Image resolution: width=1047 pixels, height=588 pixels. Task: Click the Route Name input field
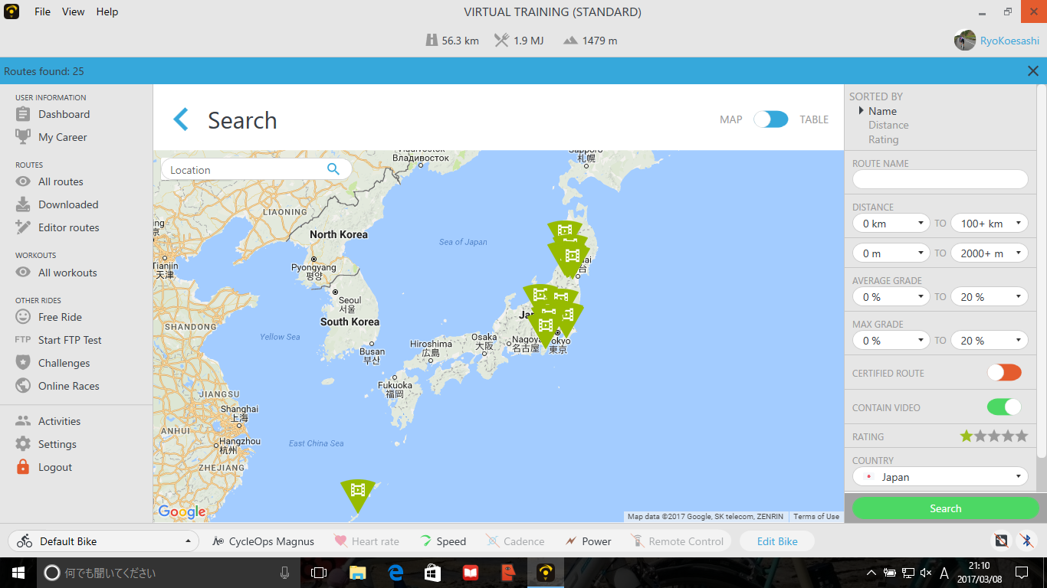click(x=940, y=179)
